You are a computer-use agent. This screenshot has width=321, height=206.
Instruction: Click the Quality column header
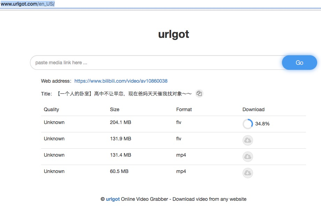[51, 109]
